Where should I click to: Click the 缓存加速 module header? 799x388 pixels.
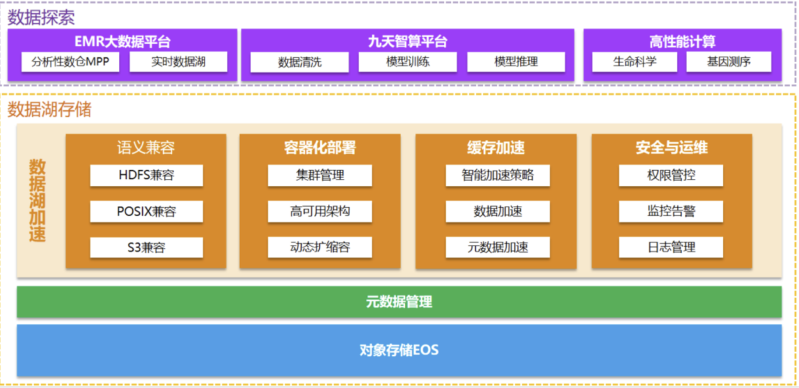coord(495,147)
